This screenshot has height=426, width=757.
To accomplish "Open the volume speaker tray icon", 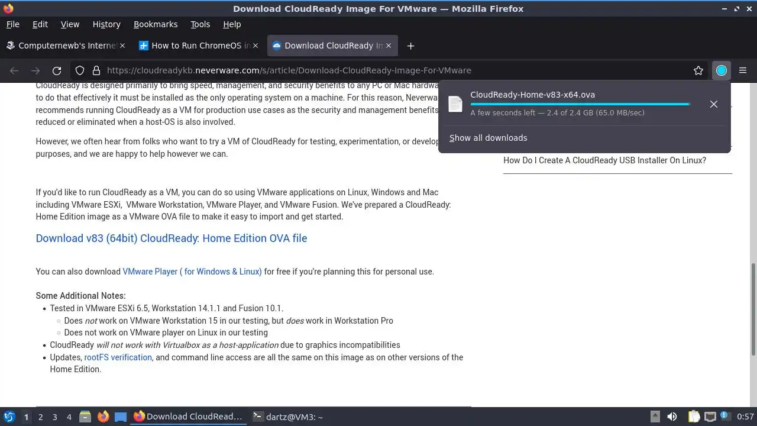I will point(672,417).
